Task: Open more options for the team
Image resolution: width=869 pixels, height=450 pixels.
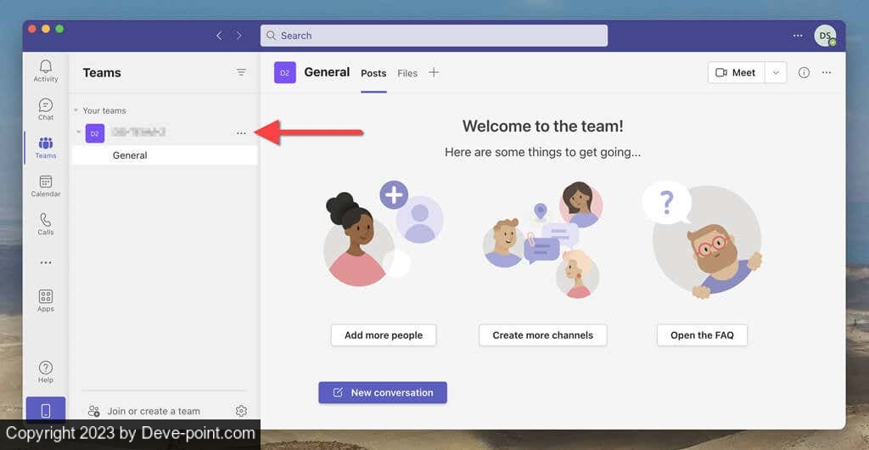Action: [x=241, y=133]
